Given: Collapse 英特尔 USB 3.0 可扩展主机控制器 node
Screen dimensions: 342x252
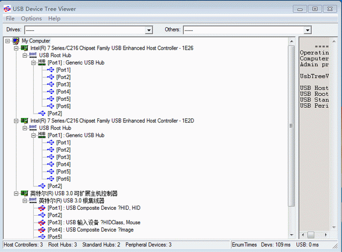Looking at the screenshot, I should click(x=16, y=193).
